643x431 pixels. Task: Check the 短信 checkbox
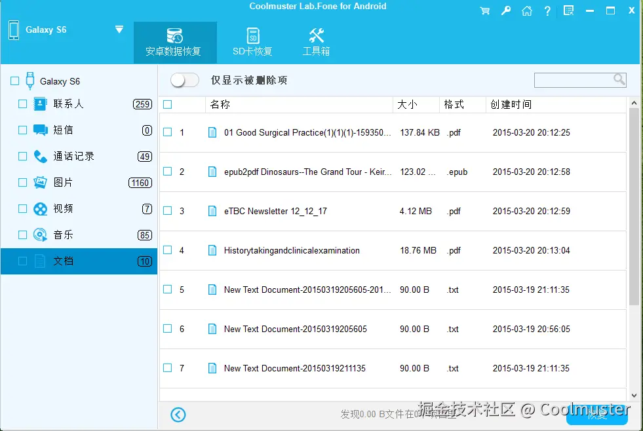pyautogui.click(x=22, y=130)
